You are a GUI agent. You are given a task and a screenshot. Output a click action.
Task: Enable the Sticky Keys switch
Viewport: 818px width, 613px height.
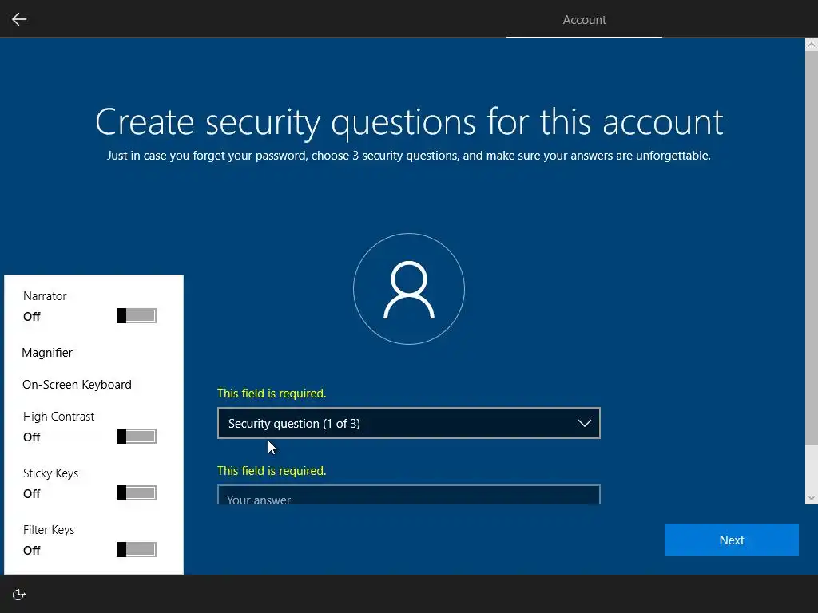click(x=136, y=493)
